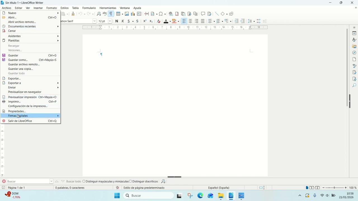Open font size 12 pt dropdown
The image size is (358, 201).
click(x=110, y=21)
